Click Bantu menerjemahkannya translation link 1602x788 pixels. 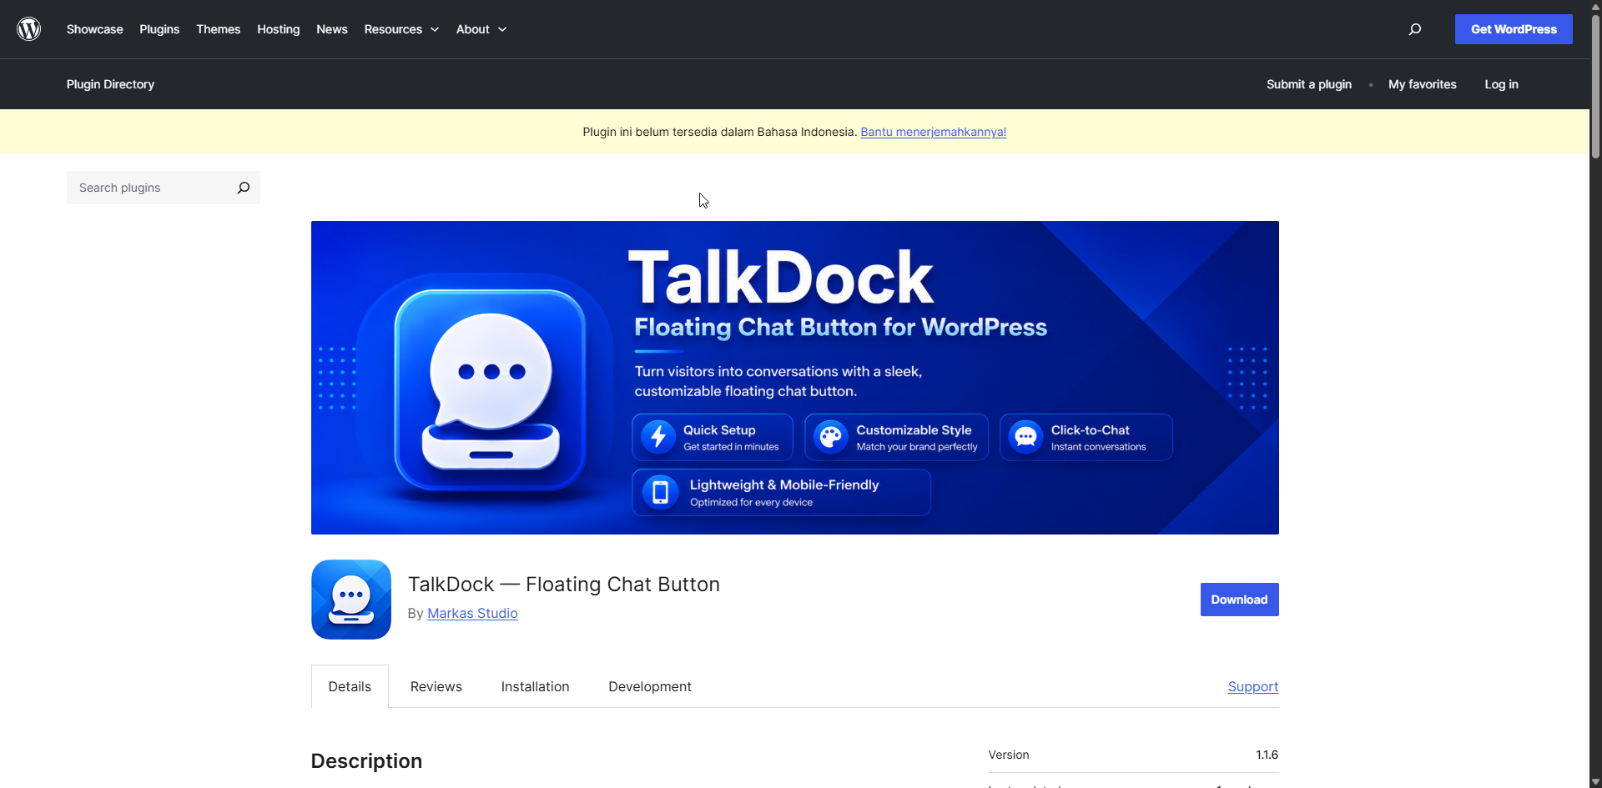point(934,132)
